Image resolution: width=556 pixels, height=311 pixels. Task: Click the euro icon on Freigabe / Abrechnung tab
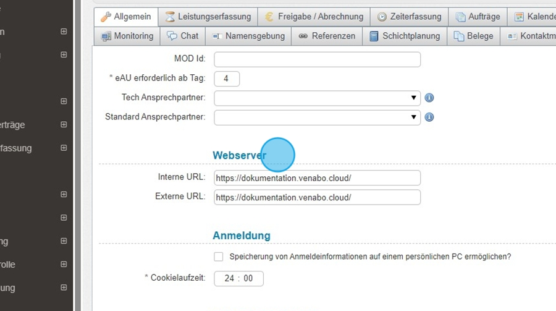(x=269, y=17)
